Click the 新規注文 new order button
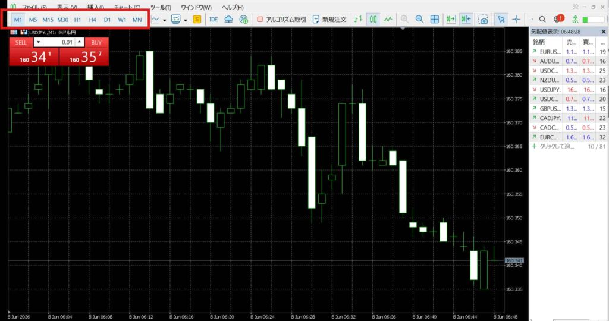The width and height of the screenshot is (609, 321). pos(329,19)
